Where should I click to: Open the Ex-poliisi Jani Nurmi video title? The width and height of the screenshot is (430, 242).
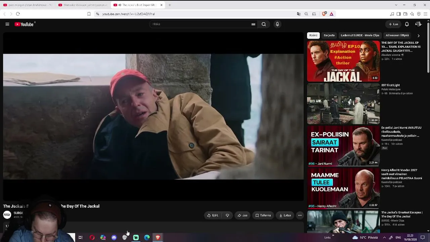tap(401, 132)
